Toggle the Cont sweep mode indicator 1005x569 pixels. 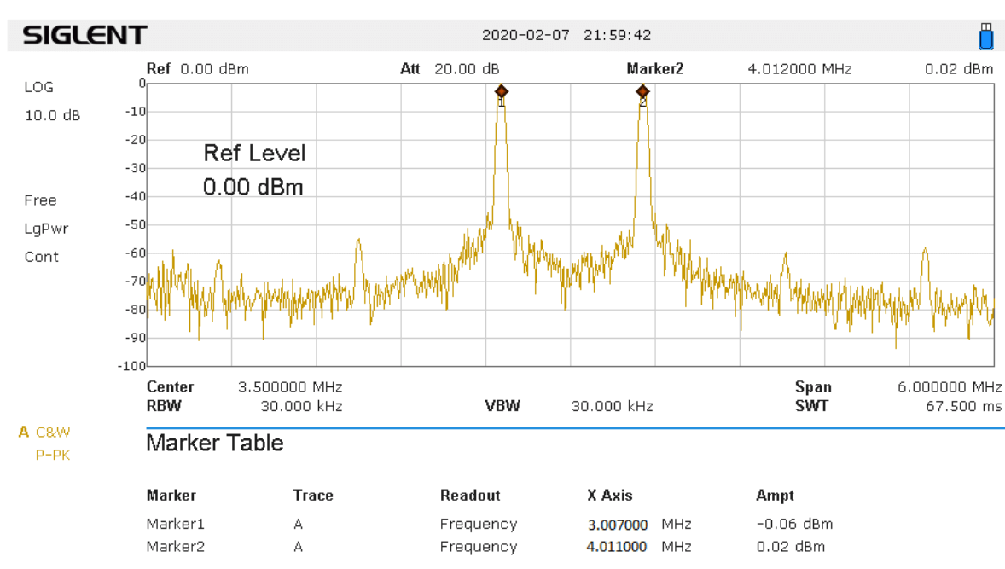pyautogui.click(x=41, y=257)
